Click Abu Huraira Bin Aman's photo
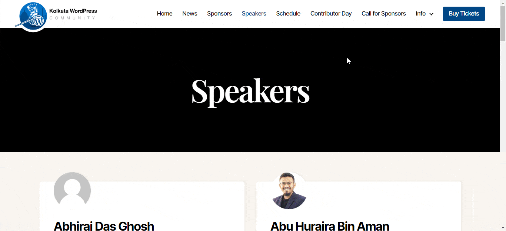This screenshot has width=506, height=231. (x=289, y=190)
